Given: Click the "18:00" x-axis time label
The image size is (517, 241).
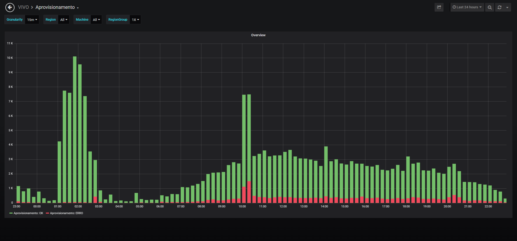Looking at the screenshot, I should point(406,206).
